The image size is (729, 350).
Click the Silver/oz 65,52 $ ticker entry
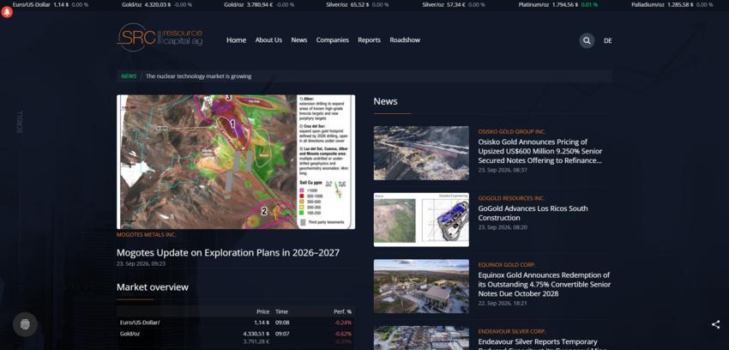coord(357,4)
